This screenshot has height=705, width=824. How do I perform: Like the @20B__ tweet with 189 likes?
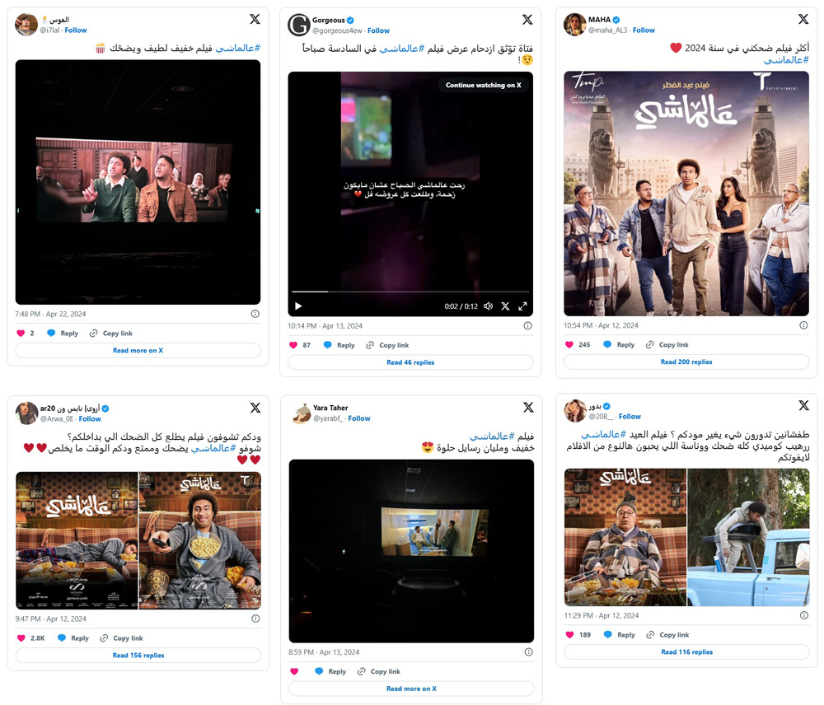coord(569,635)
